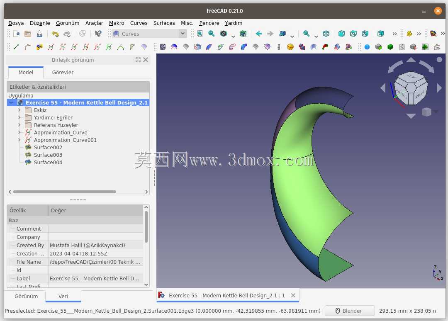
Task: Select Surface003 in the model tree
Action: (x=48, y=155)
